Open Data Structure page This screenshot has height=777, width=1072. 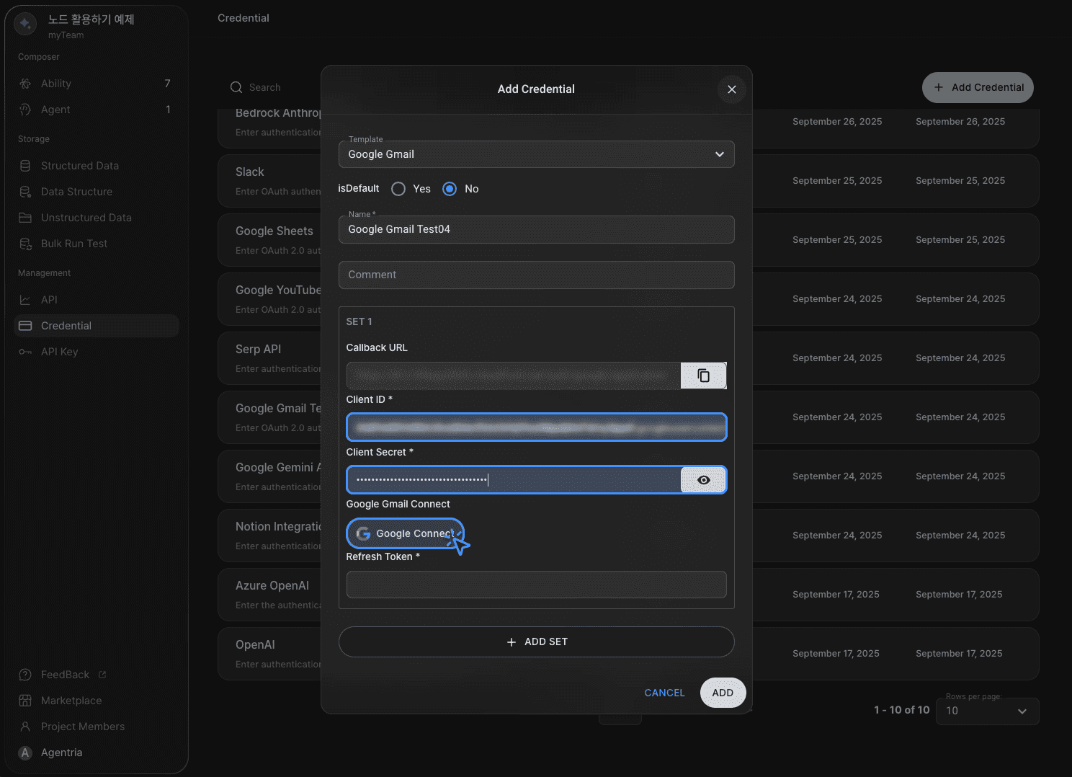pyautogui.click(x=96, y=192)
